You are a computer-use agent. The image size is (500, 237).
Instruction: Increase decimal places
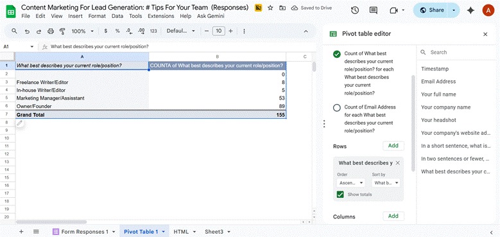(142, 31)
